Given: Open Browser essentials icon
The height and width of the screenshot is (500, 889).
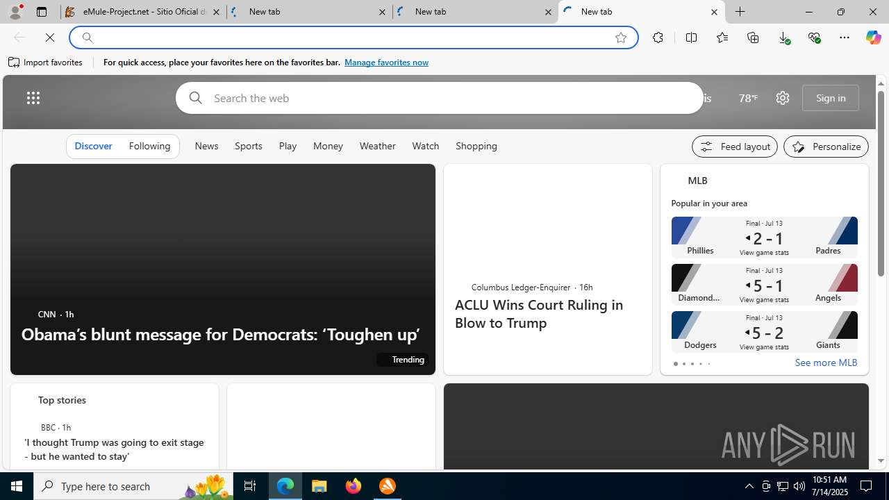Looking at the screenshot, I should (x=814, y=37).
